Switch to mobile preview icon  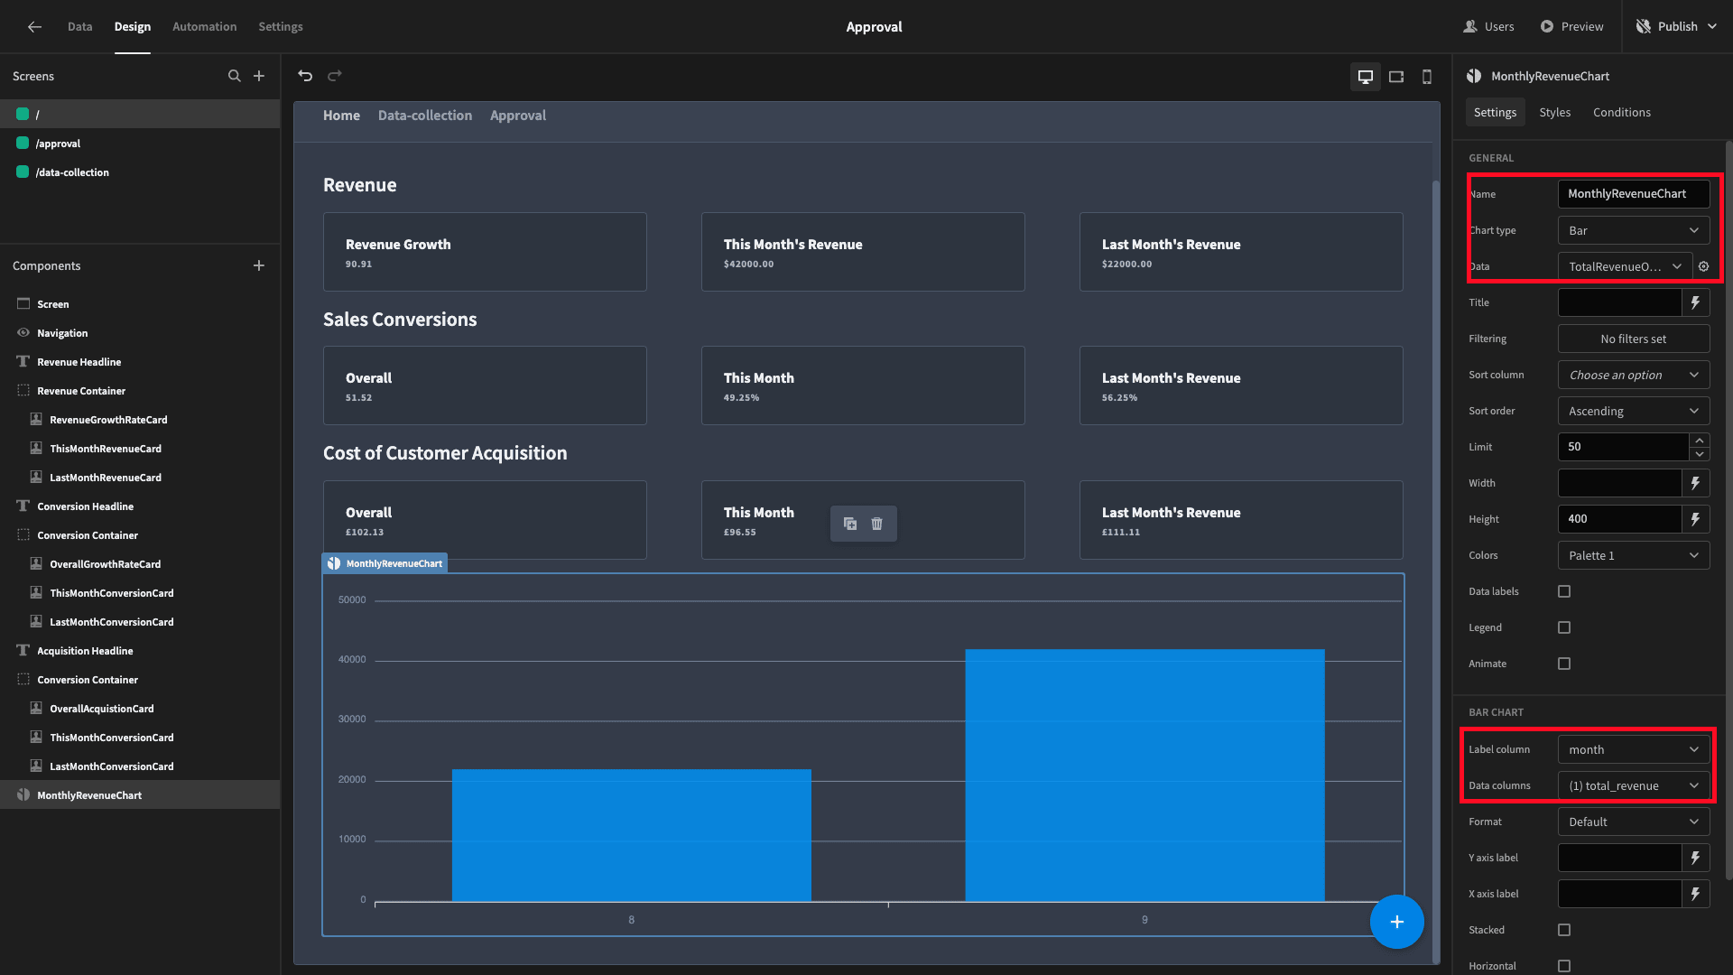click(x=1427, y=77)
